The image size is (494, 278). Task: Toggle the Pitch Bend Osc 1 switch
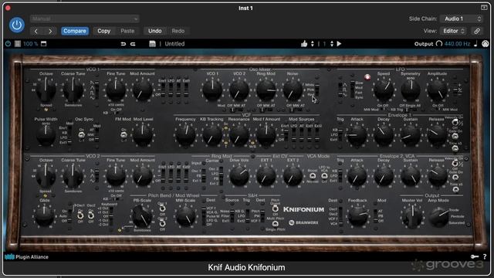point(162,208)
